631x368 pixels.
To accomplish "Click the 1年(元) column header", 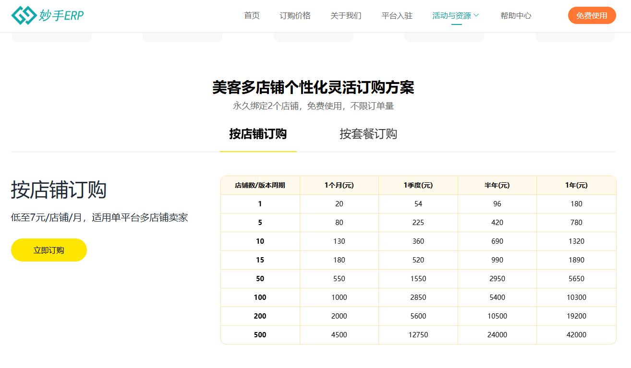I will (576, 185).
